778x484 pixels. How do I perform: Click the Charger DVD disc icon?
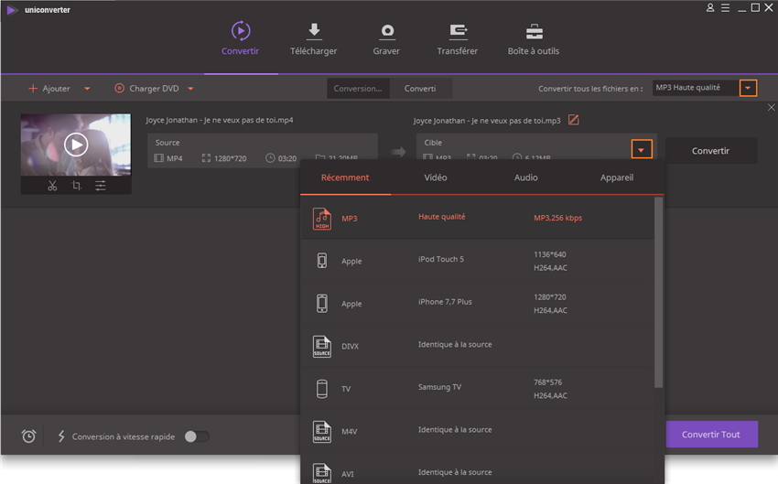(x=120, y=88)
